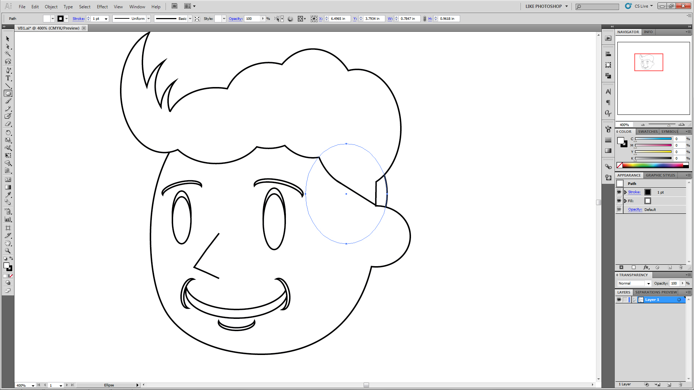The width and height of the screenshot is (694, 390).
Task: Click the Opacity link in control bar
Action: tap(235, 19)
